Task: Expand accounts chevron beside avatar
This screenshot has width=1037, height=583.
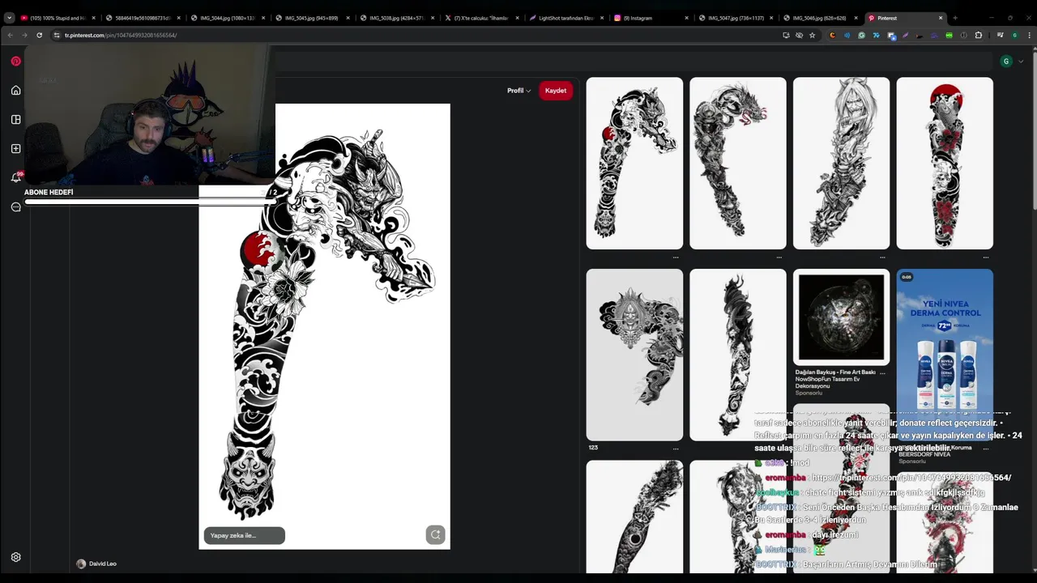Action: click(1021, 62)
